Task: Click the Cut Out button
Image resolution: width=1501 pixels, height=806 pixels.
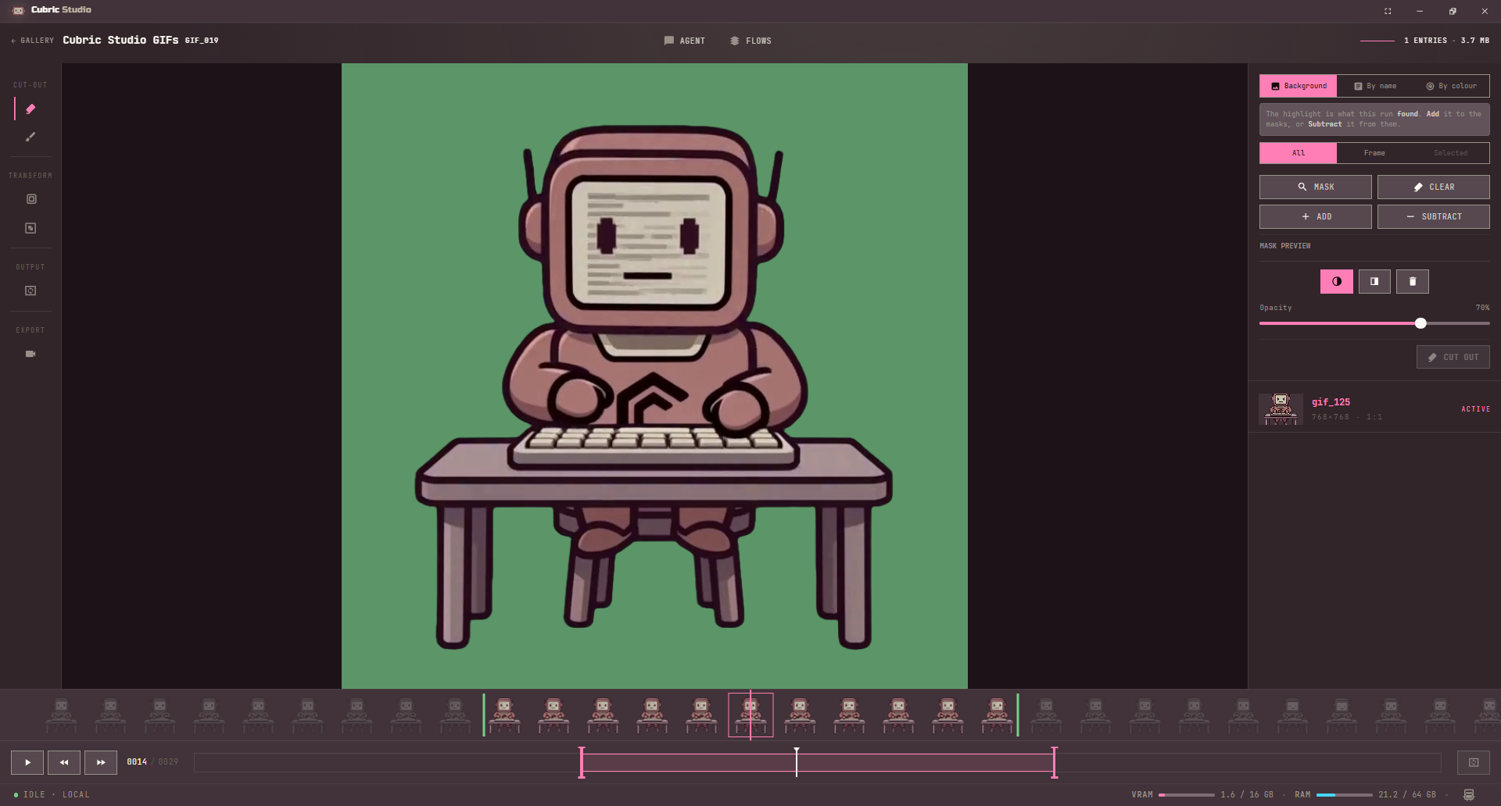Action: coord(1453,357)
